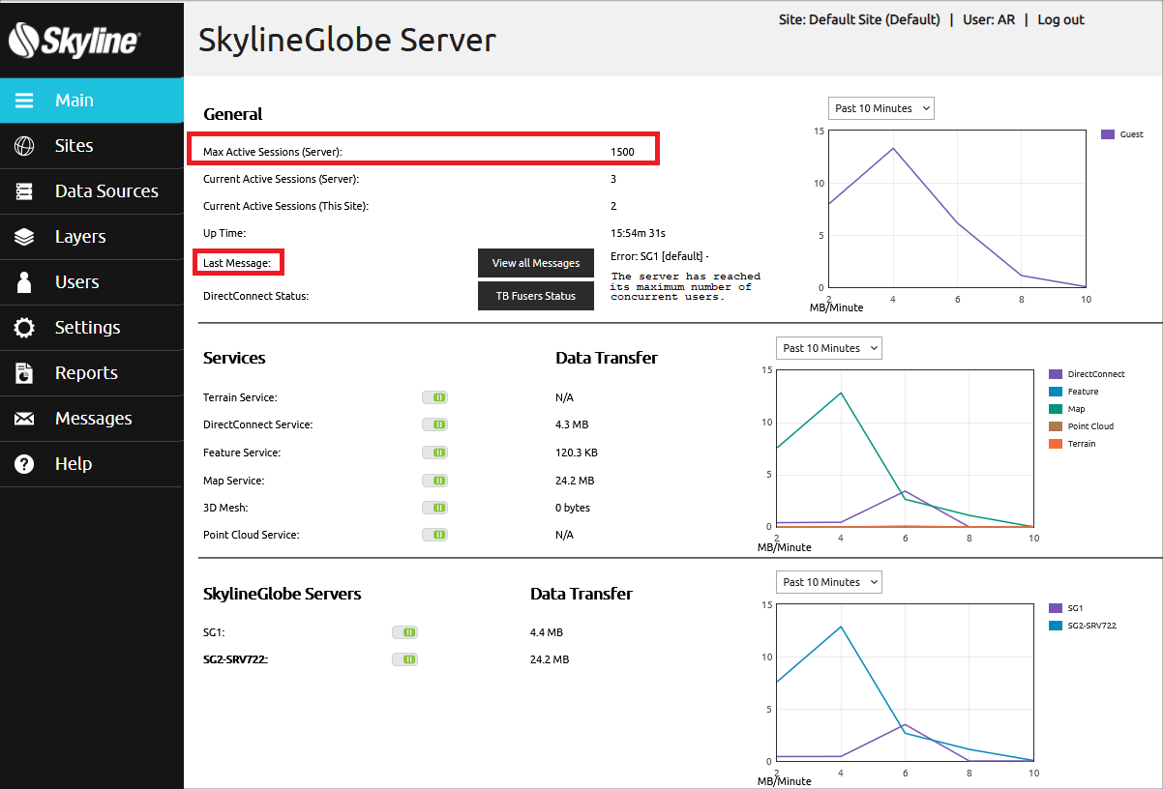
Task: Click the DirectConnect purple legend swatch
Action: coord(1056,374)
